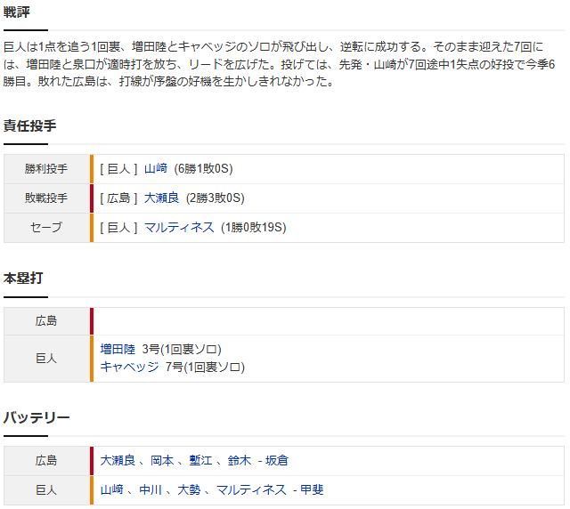Open 鈴木 link in battery table
Screen dimensions: 570x509
tap(240, 460)
